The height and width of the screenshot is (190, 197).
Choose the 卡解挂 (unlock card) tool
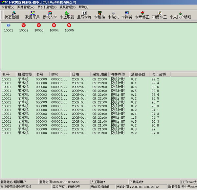pyautogui.click(x=99, y=15)
